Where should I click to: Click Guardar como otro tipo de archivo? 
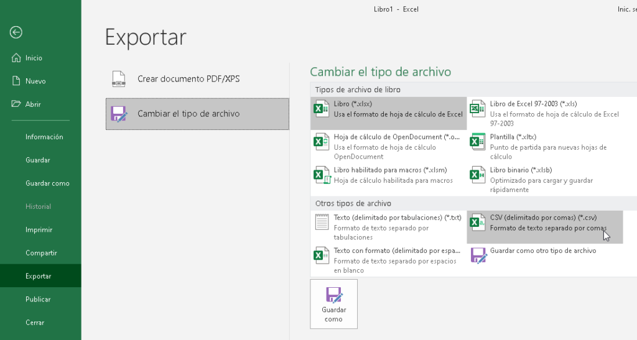545,260
